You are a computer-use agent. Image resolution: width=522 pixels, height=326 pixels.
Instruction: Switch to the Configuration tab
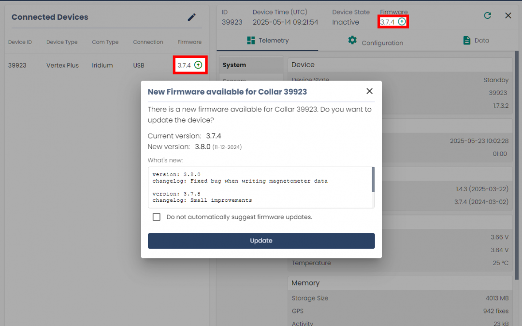pos(376,42)
